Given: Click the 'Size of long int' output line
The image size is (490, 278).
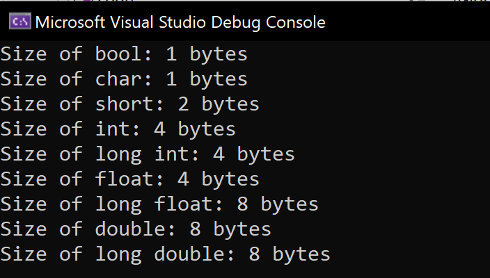Looking at the screenshot, I should pos(148,154).
